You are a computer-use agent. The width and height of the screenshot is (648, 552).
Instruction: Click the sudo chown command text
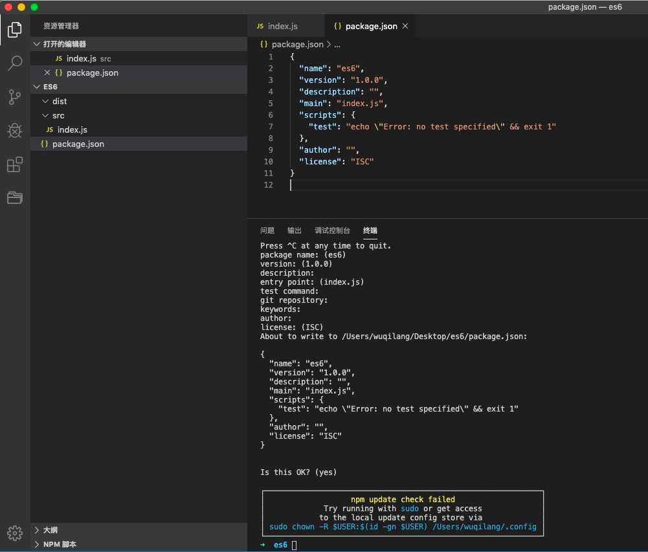(403, 527)
